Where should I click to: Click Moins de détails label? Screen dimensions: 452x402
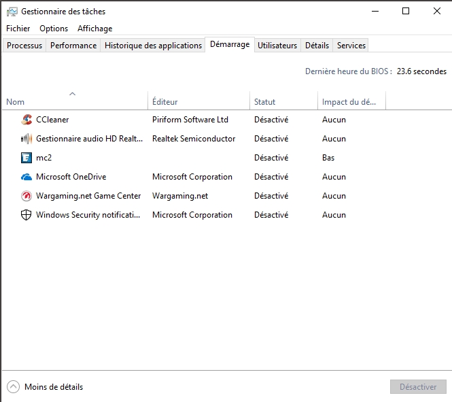(x=54, y=387)
